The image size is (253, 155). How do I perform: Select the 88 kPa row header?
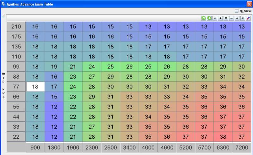pos(16,77)
